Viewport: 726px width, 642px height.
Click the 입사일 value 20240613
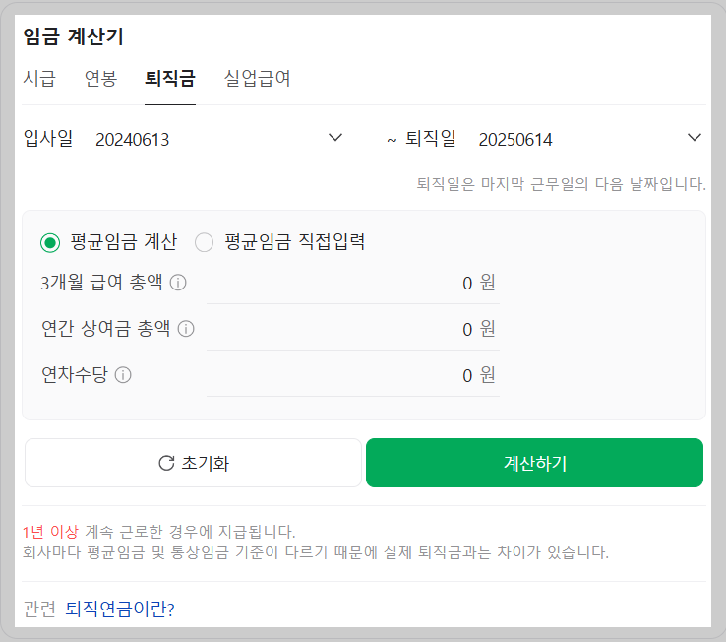click(x=133, y=140)
